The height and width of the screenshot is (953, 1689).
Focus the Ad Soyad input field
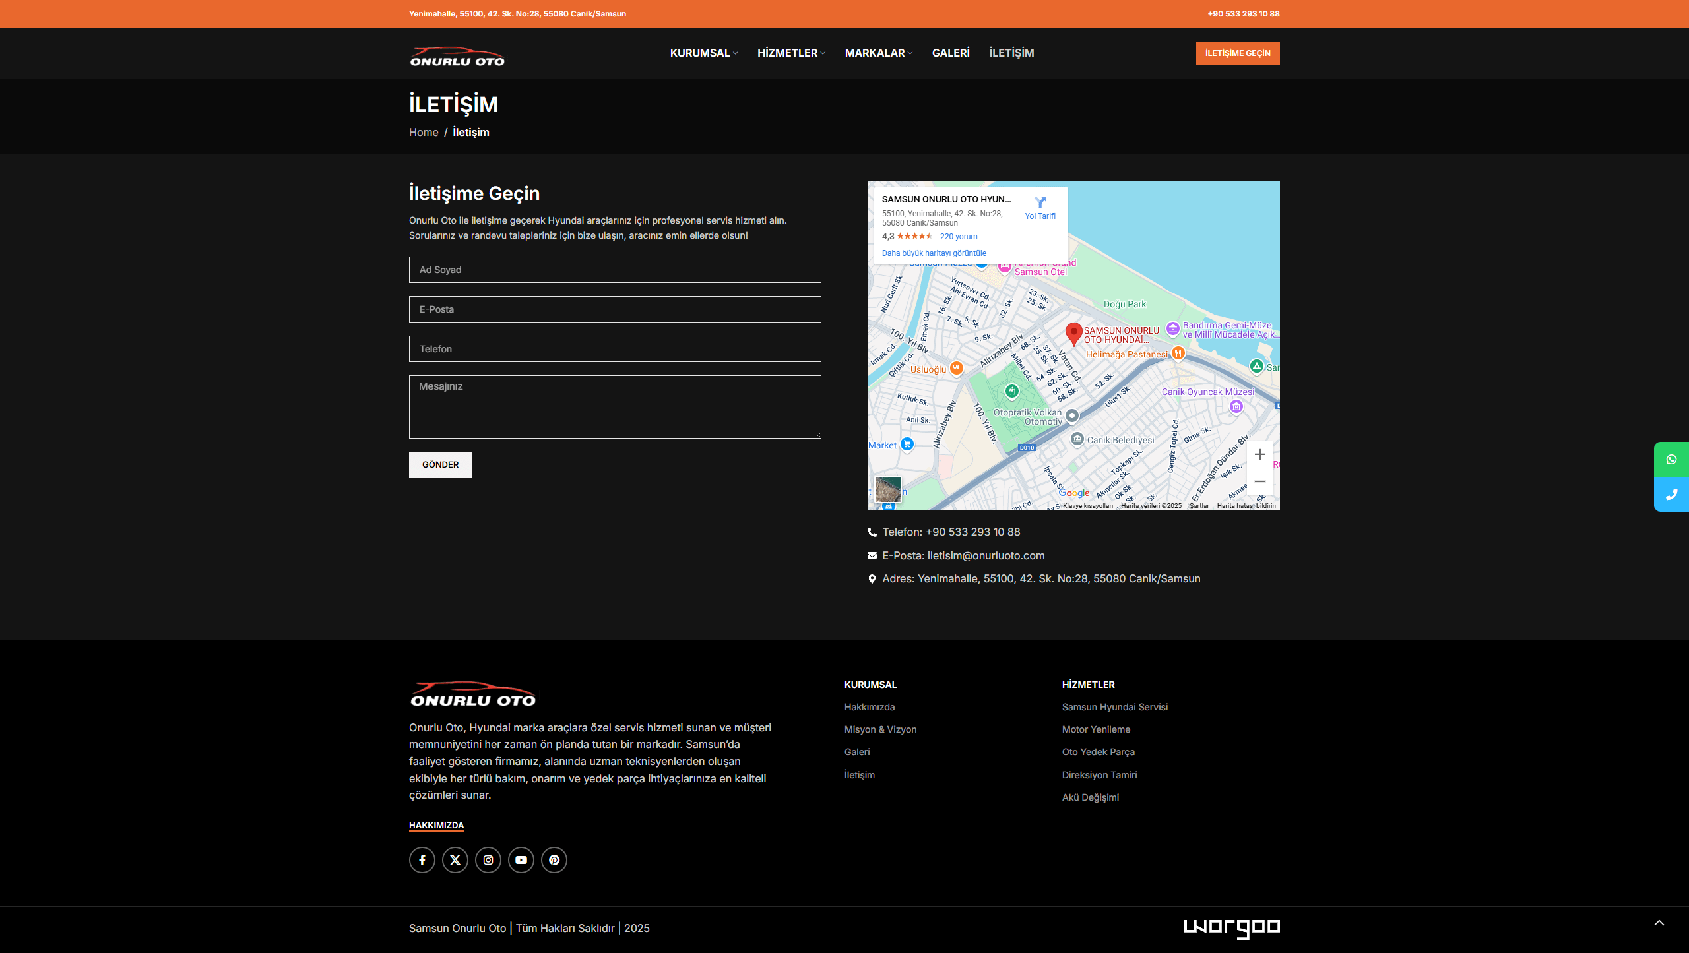[x=615, y=270]
